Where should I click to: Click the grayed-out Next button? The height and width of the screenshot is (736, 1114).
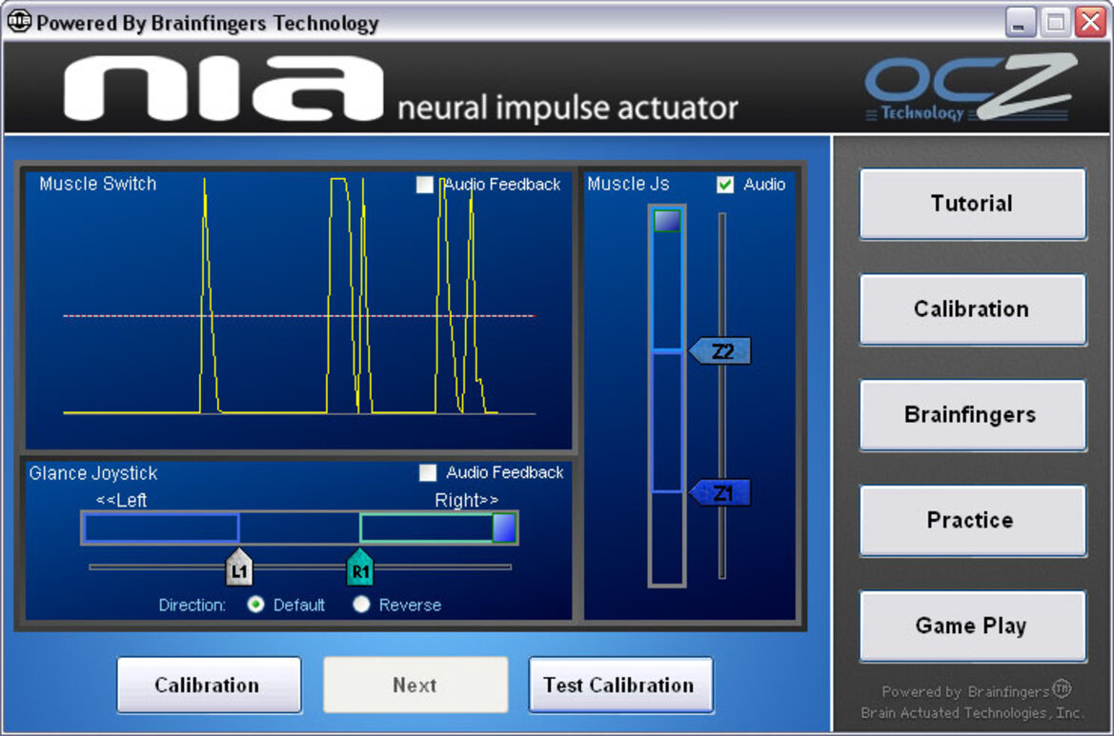[415, 685]
